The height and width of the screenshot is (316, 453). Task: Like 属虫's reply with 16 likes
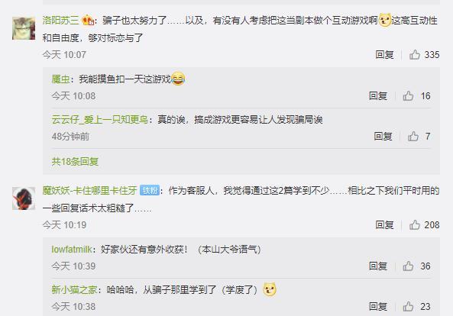click(x=408, y=96)
